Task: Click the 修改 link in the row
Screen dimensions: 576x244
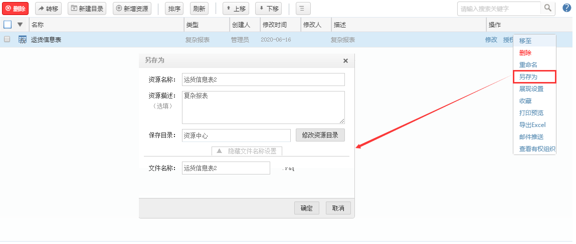Action: click(491, 40)
